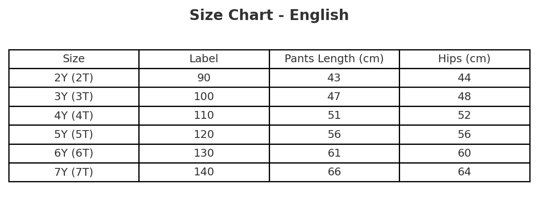This screenshot has width=538, height=208.
Task: Click the 4Y (4T) size cell
Action: [74, 116]
